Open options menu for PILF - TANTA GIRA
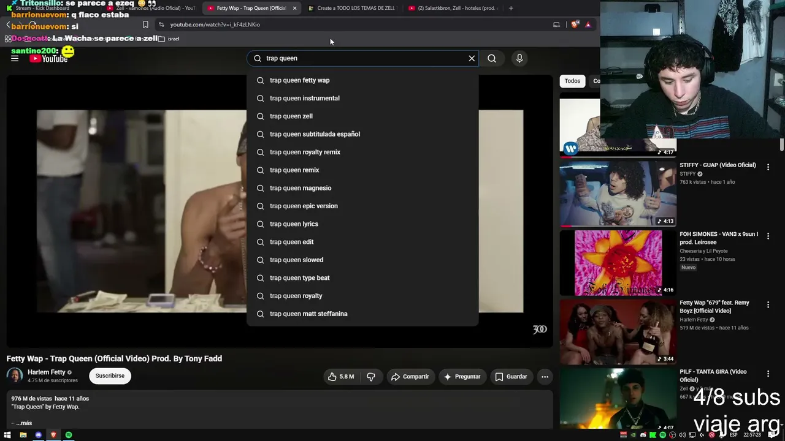 pyautogui.click(x=768, y=374)
